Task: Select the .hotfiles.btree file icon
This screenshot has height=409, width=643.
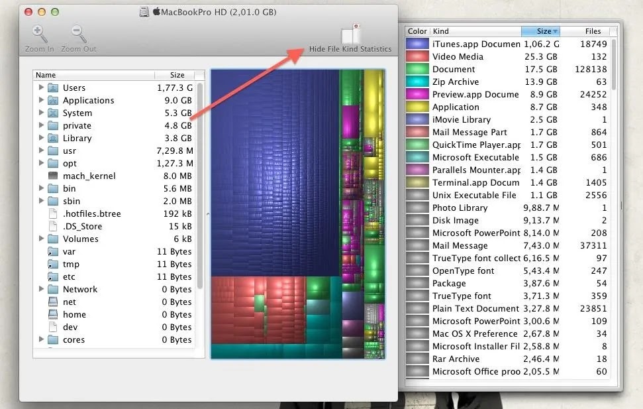Action: [54, 213]
